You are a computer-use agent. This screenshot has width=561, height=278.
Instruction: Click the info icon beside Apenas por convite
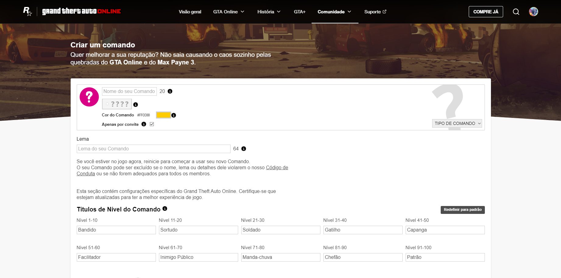coord(144,125)
